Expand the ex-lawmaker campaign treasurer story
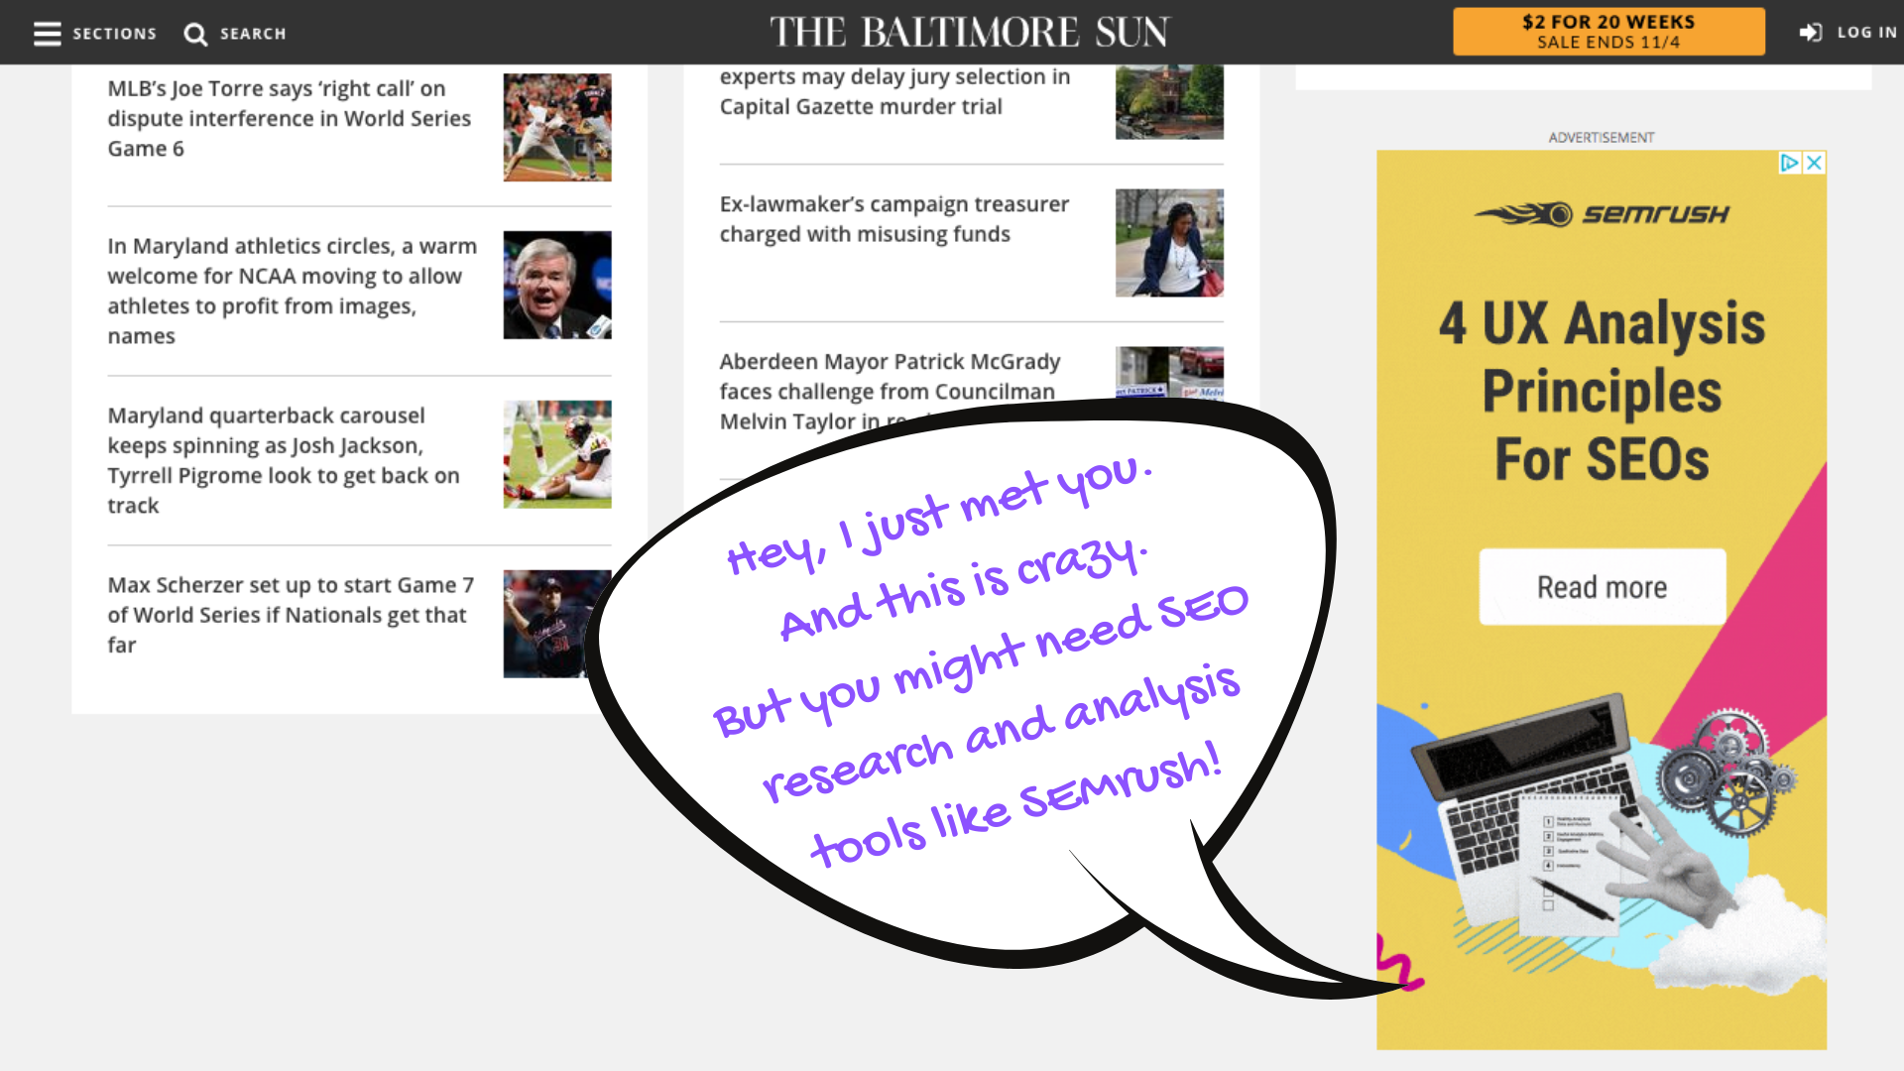This screenshot has width=1904, height=1071. point(894,218)
